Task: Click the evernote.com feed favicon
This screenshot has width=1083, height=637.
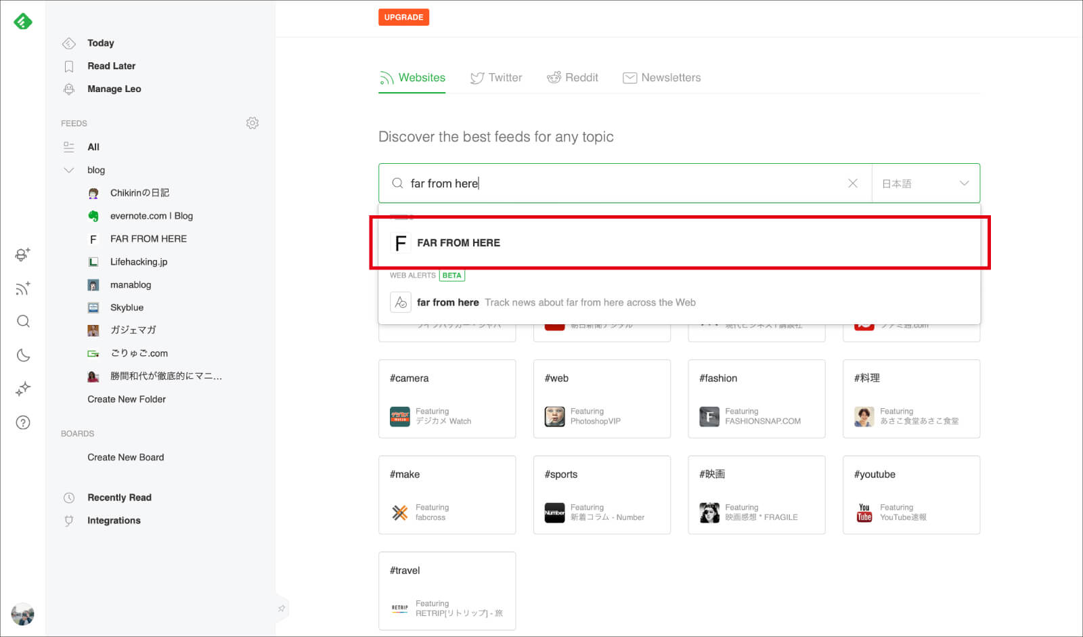Action: [93, 216]
